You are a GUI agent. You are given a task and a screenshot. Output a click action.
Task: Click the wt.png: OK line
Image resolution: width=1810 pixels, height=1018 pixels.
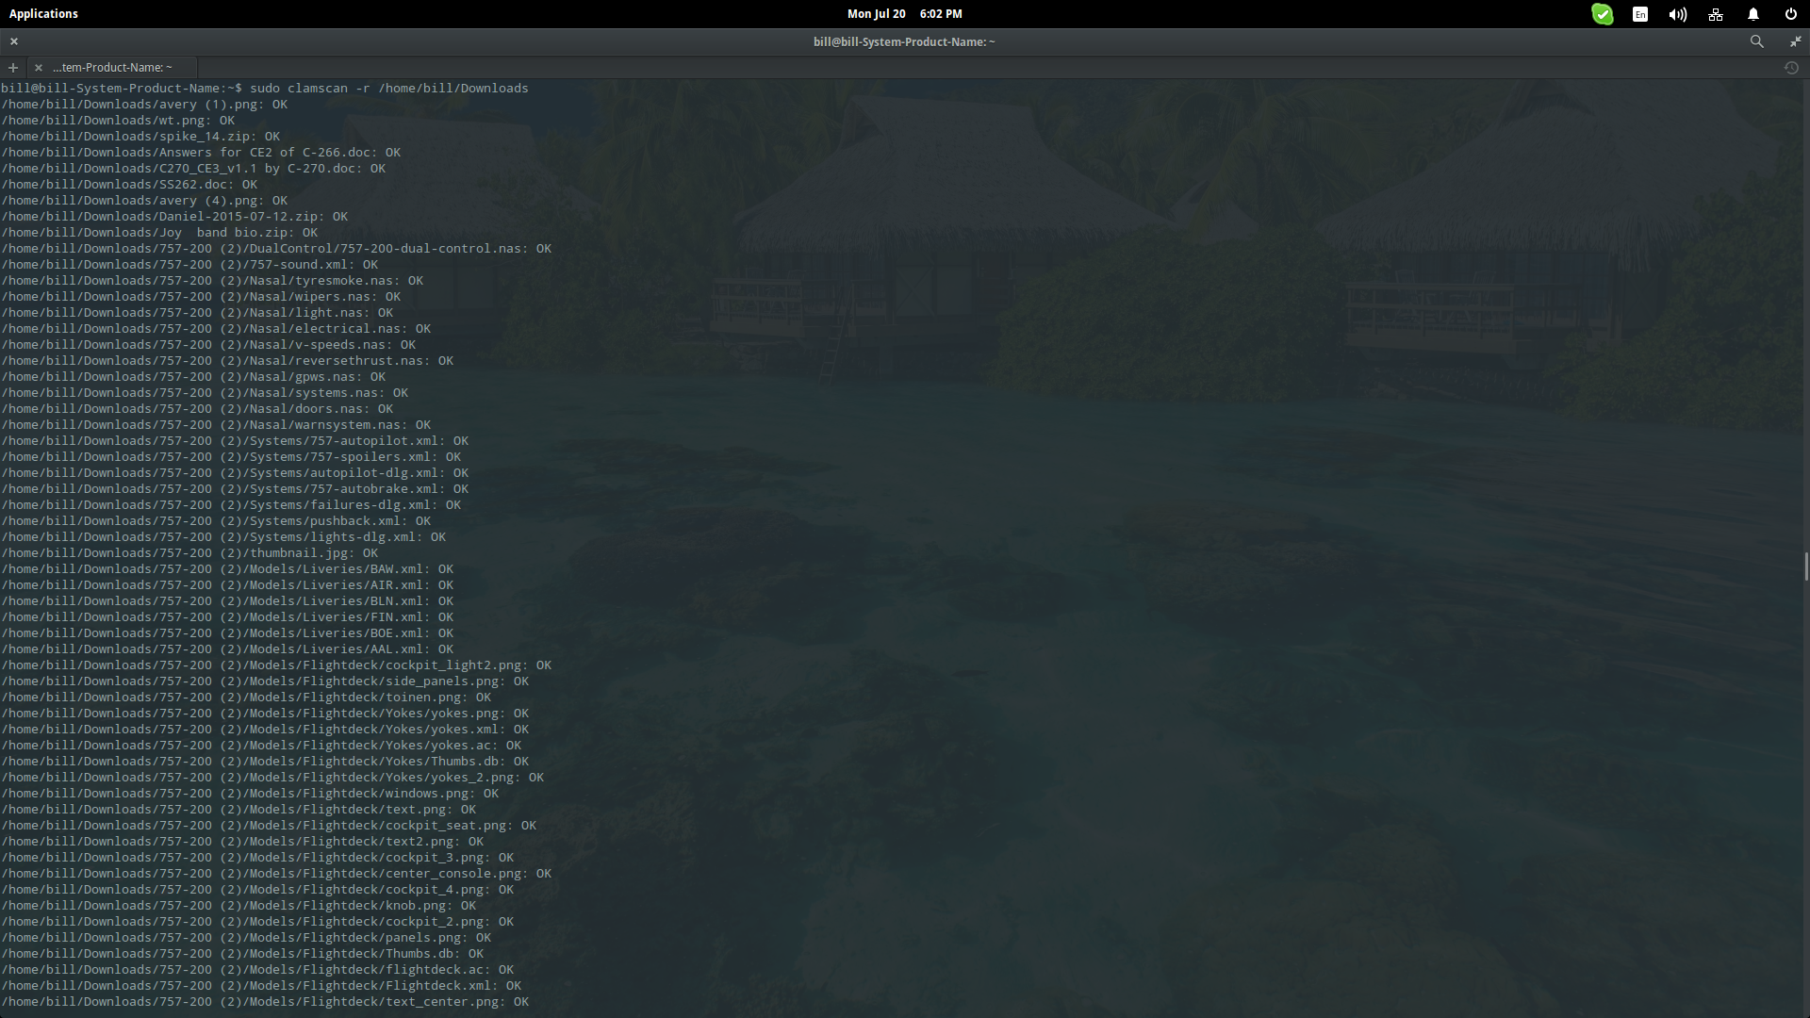point(118,120)
